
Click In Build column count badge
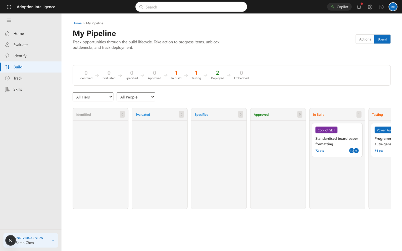pos(359,114)
